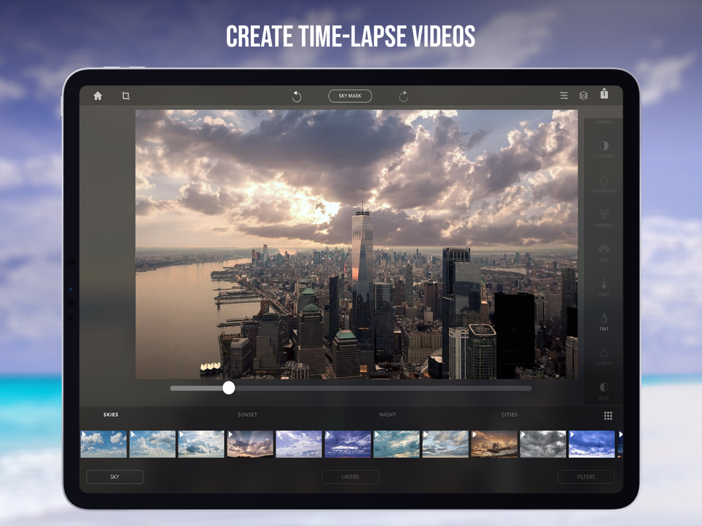This screenshot has height=526, width=702.
Task: Switch to the Skies category tab
Action: (111, 414)
